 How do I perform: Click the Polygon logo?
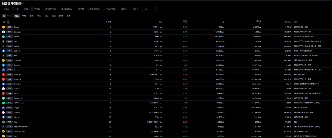[4, 108]
